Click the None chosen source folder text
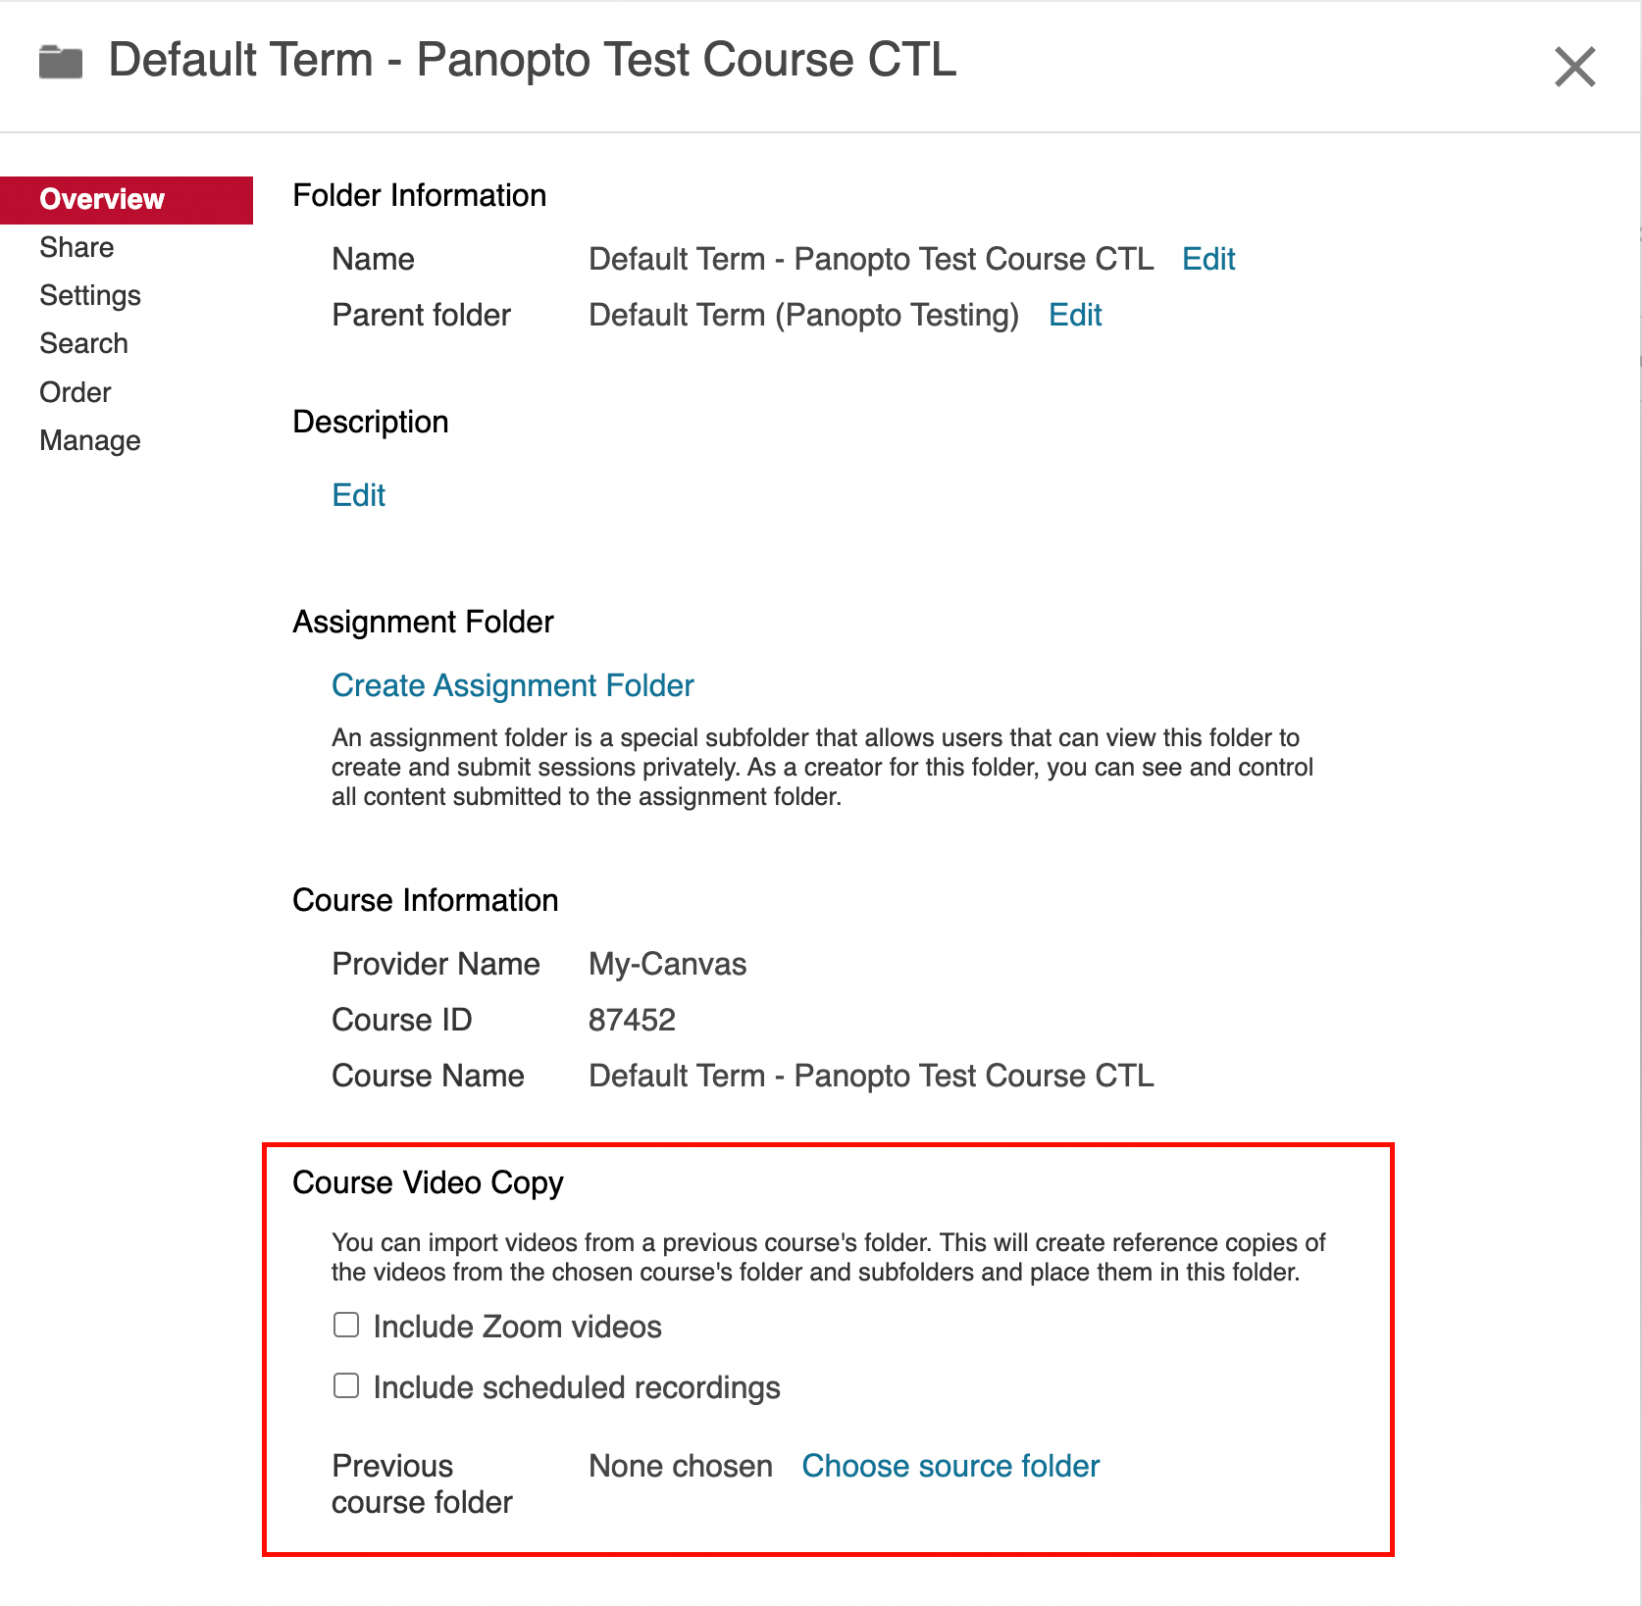The image size is (1642, 1606). (x=681, y=1466)
